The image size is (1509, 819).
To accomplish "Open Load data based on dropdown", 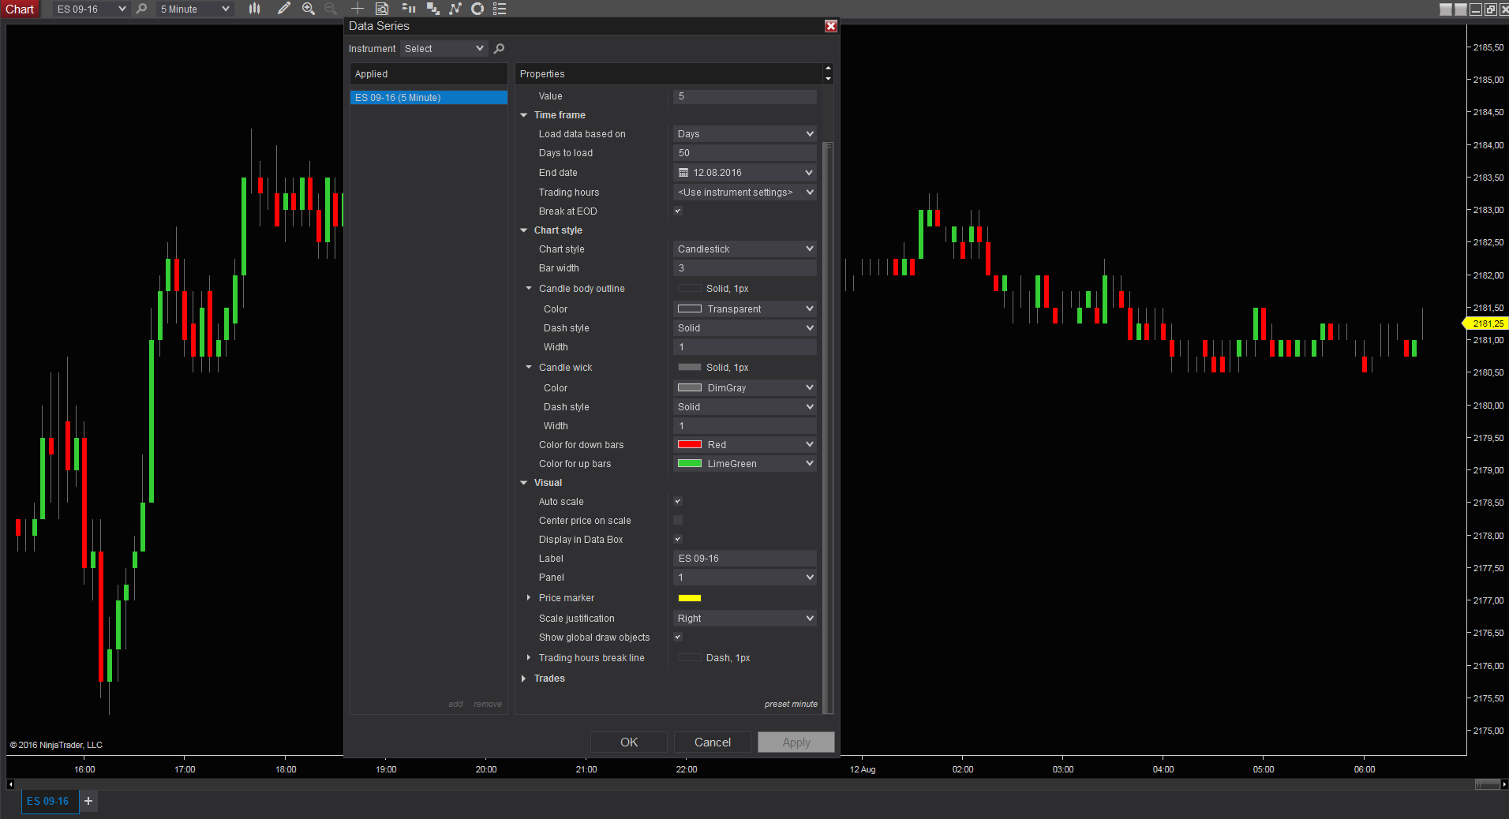I will (745, 134).
